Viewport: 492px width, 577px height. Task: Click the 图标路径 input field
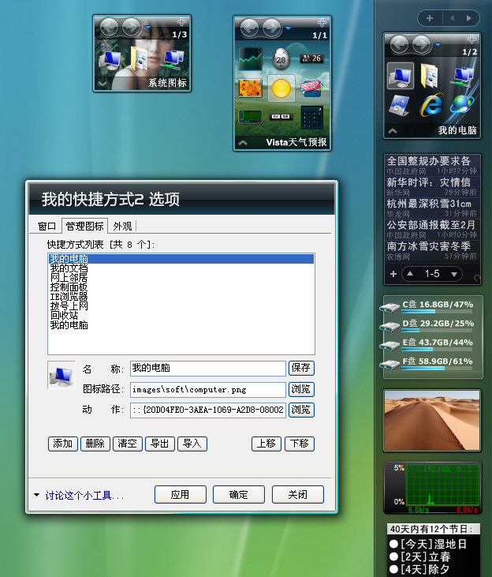(x=207, y=389)
